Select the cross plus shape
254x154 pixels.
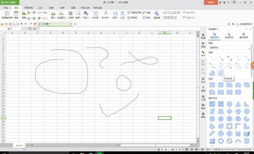click(221, 134)
